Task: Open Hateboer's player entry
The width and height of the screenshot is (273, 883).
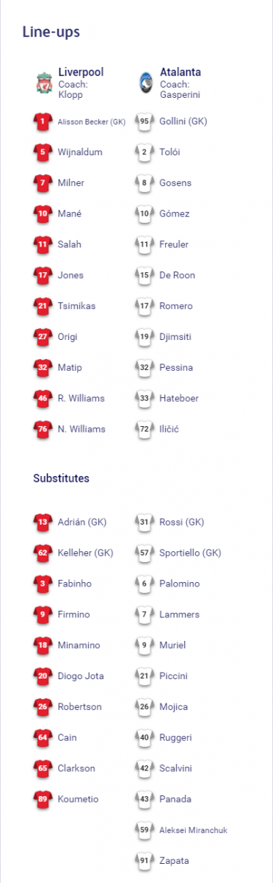Action: click(179, 398)
